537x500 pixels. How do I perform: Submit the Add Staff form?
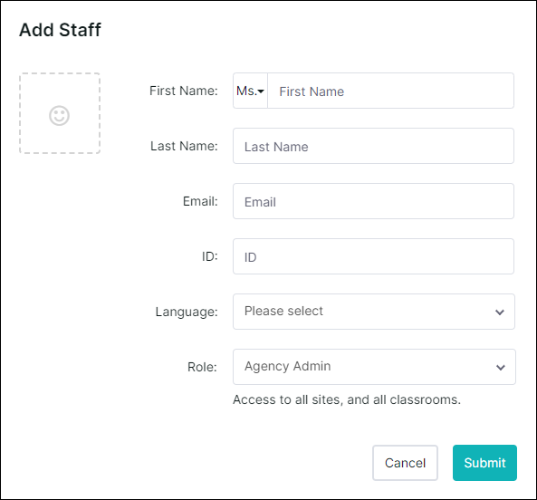(x=484, y=463)
